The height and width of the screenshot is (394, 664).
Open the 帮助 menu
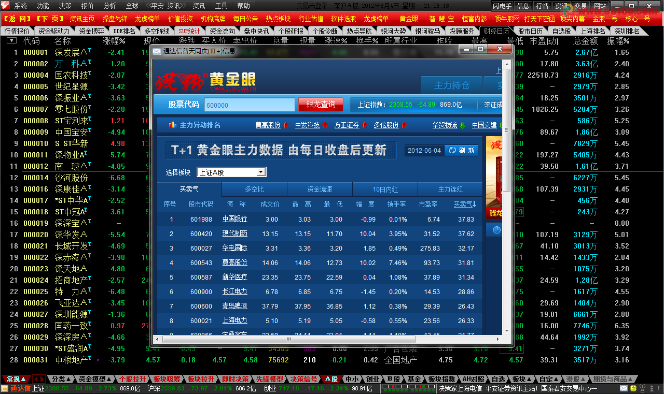click(x=243, y=6)
